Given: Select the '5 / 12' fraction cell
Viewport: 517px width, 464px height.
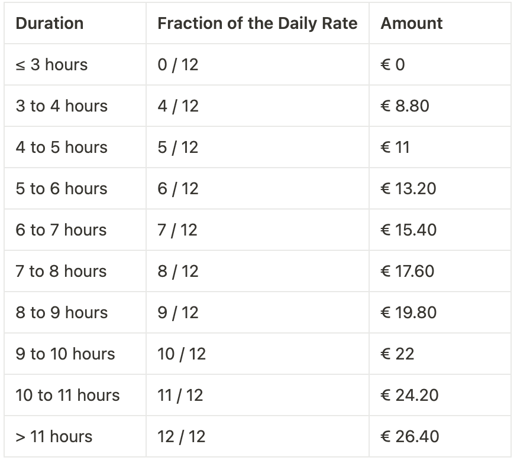Looking at the screenshot, I should click(x=257, y=147).
